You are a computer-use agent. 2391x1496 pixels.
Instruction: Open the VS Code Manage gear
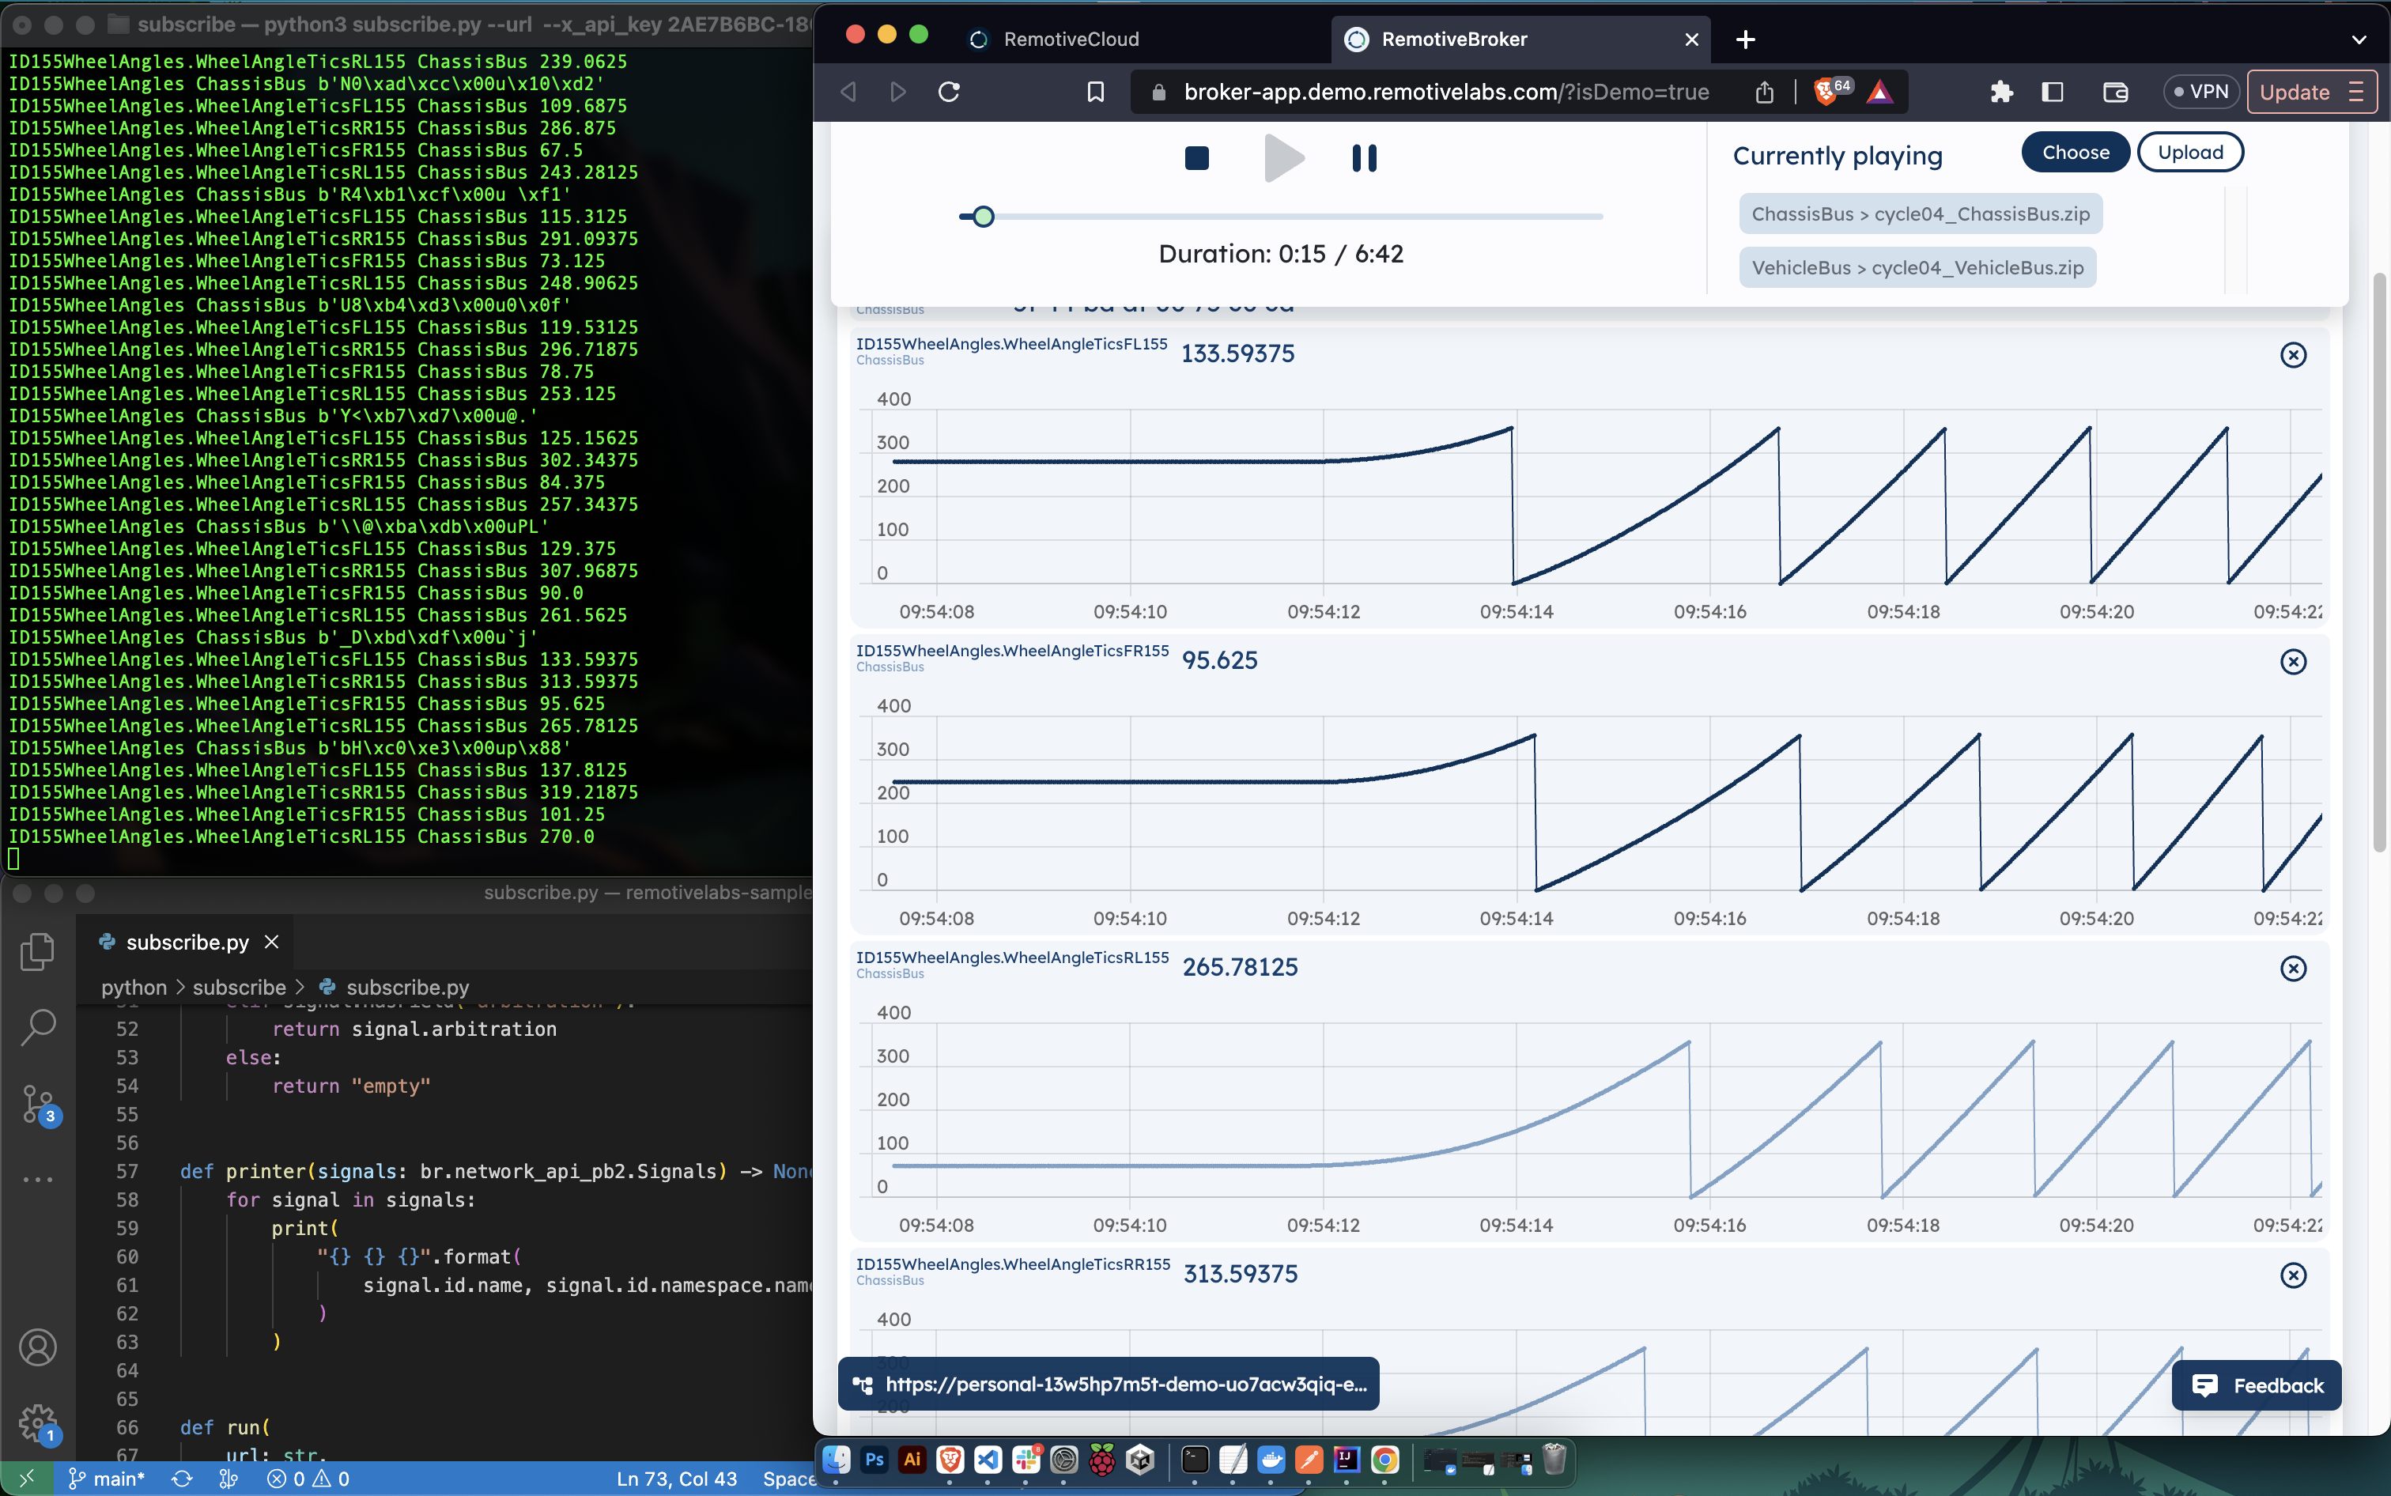(38, 1422)
